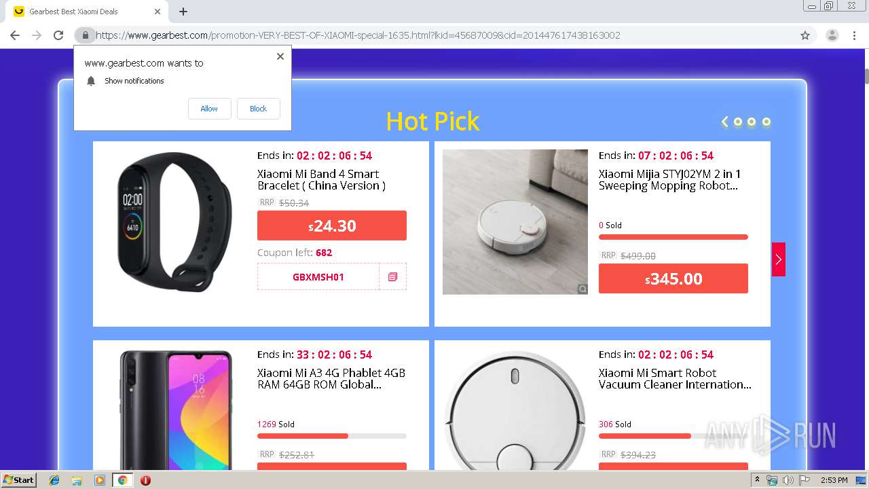Click the volume icon in system tray

coord(788,480)
